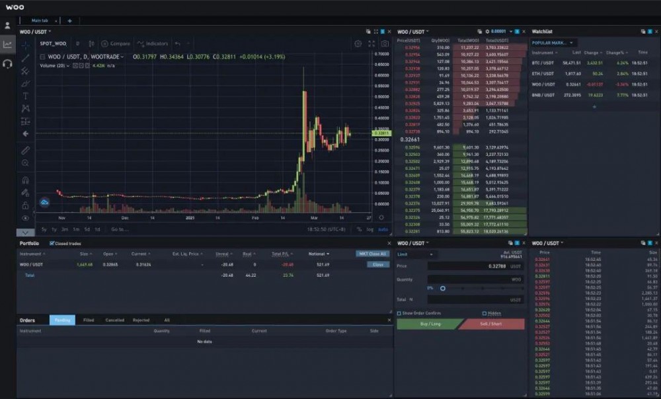
Task: Expand the WOO / USDT chart symbol dropdown
Action: tap(35, 32)
